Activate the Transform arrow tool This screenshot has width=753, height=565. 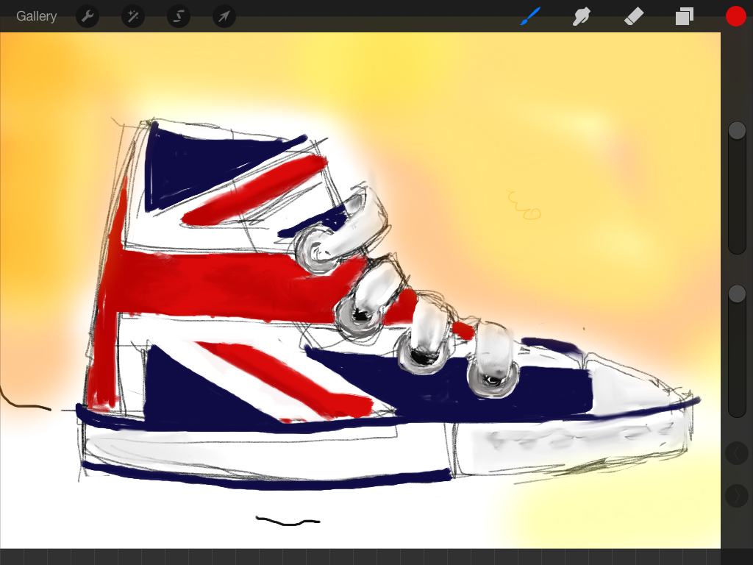point(224,16)
